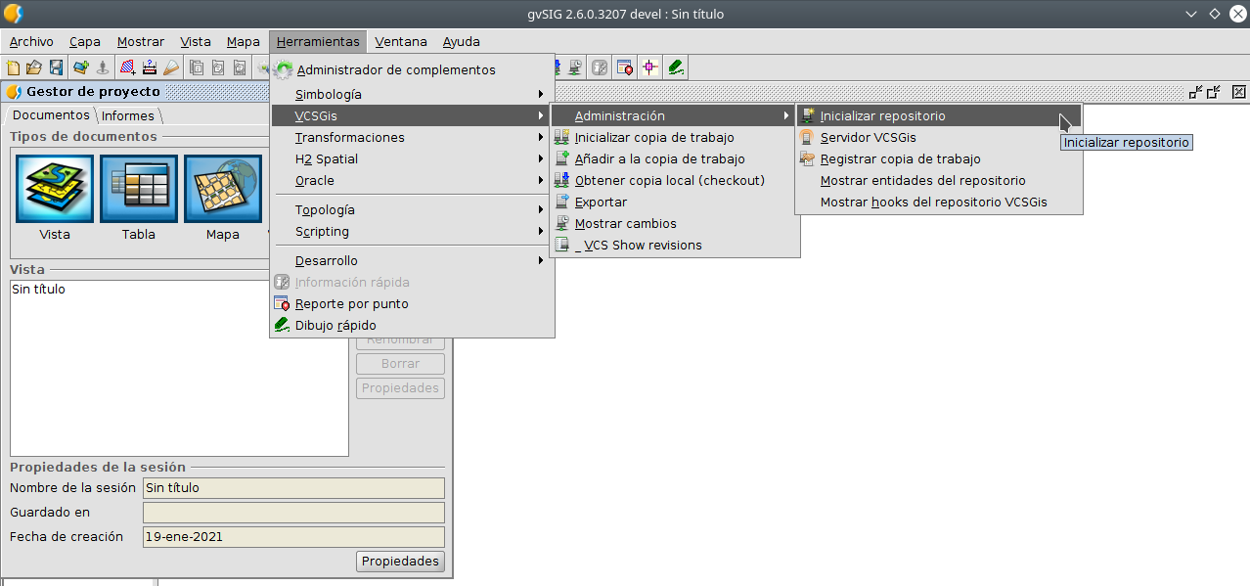Expand the Desarrollo submenu
This screenshot has height=586, width=1250.
point(412,260)
